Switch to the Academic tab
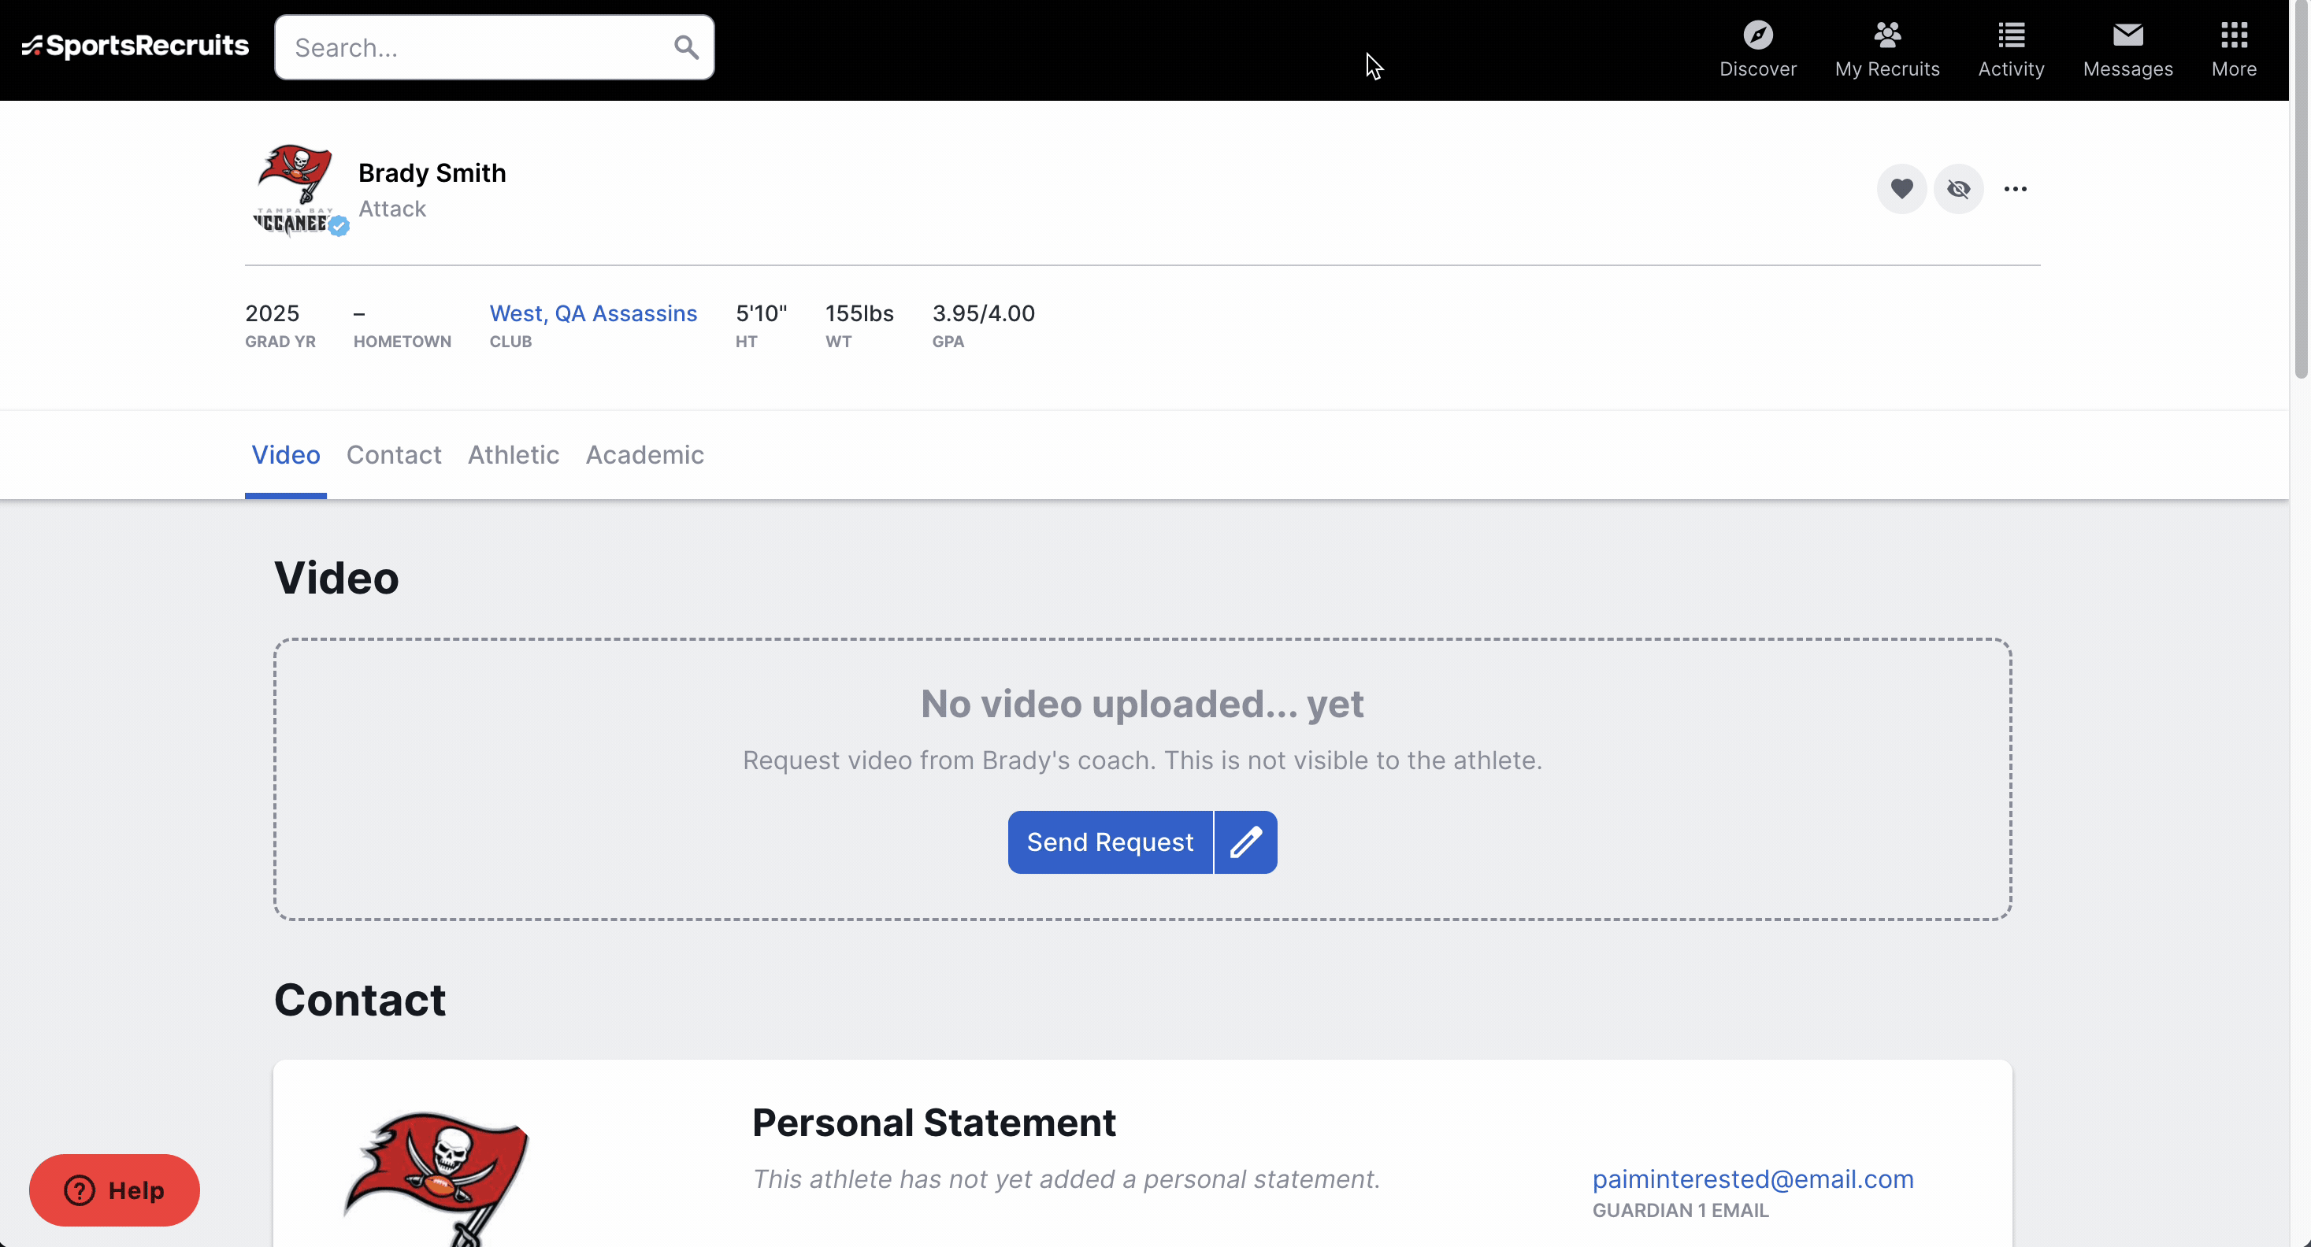Viewport: 2311px width, 1247px height. tap(644, 454)
